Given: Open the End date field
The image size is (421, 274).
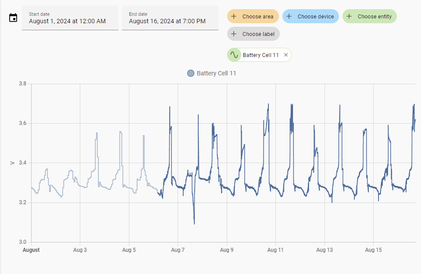Looking at the screenshot, I should click(x=170, y=18).
